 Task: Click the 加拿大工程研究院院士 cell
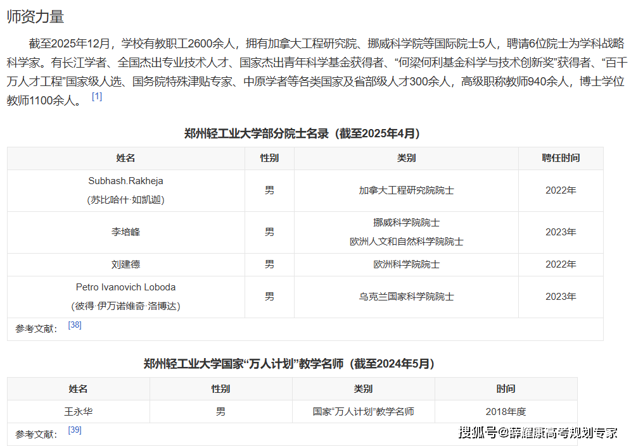click(406, 190)
